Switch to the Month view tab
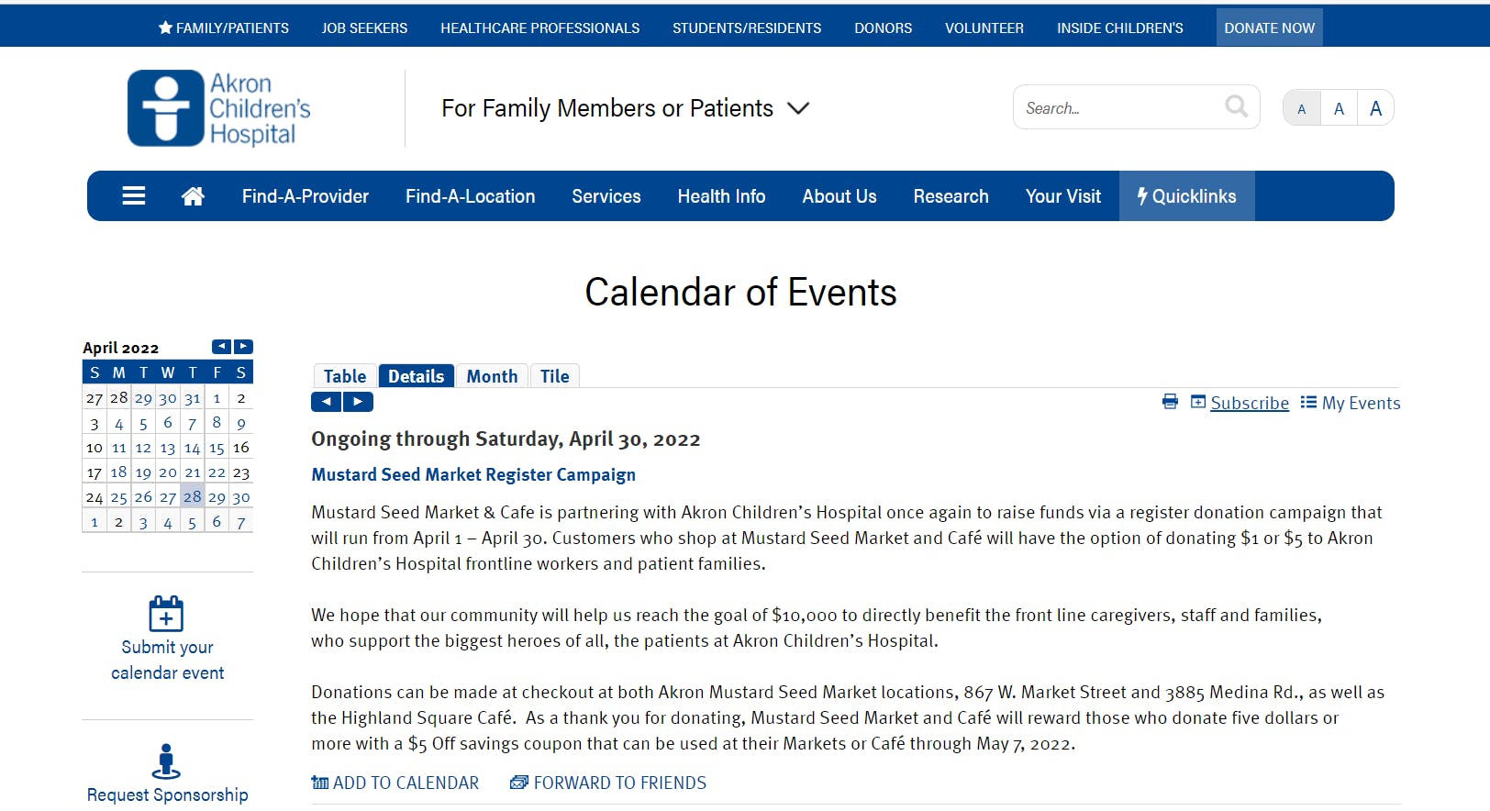The width and height of the screenshot is (1490, 811). click(x=492, y=376)
